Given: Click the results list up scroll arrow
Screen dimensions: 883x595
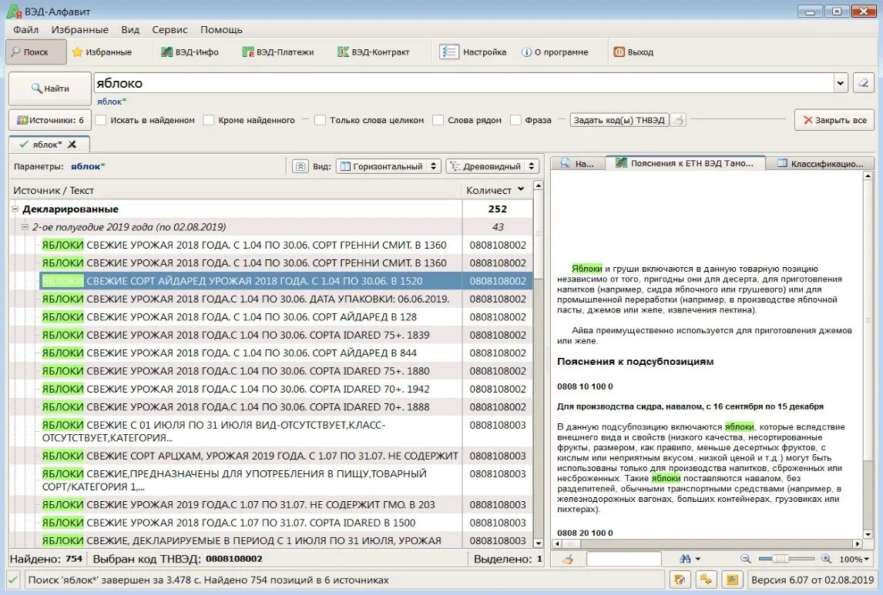Looking at the screenshot, I should (x=538, y=186).
